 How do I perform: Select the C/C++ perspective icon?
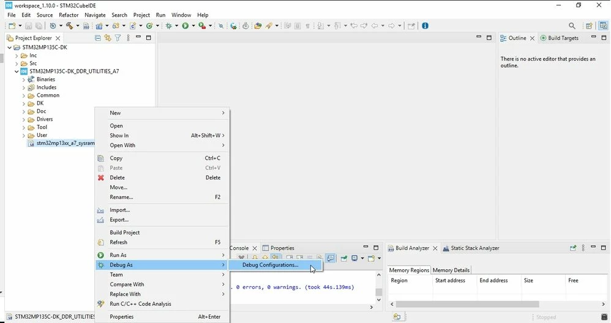pyautogui.click(x=603, y=26)
